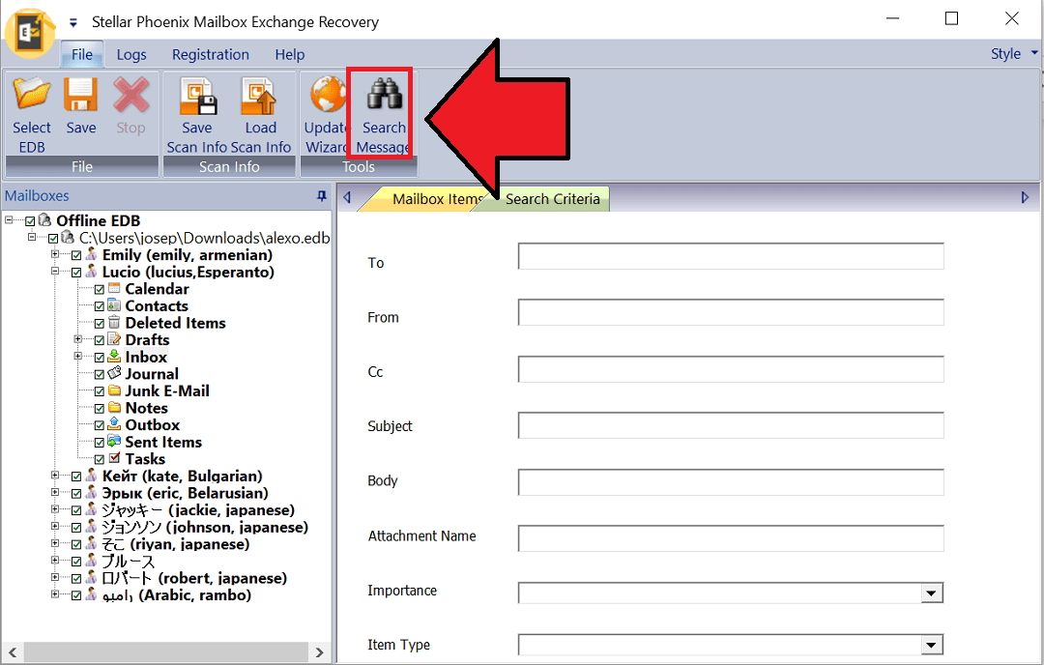1044x665 pixels.
Task: Expand the Эрык (eric, Belarusian) node
Action: (55, 492)
